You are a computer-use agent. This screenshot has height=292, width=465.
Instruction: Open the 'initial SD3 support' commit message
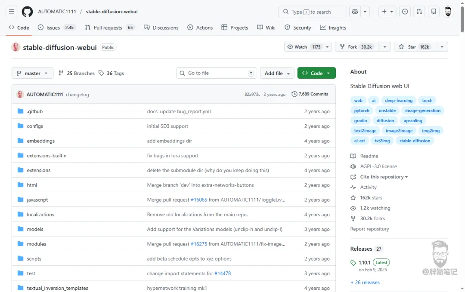[x=167, y=126]
